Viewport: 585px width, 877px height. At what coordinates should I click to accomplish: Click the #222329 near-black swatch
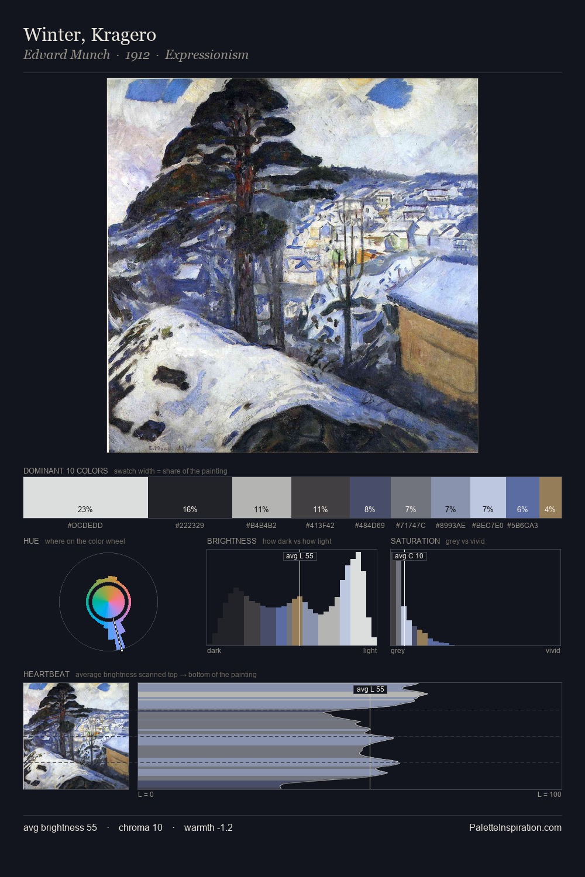click(190, 498)
